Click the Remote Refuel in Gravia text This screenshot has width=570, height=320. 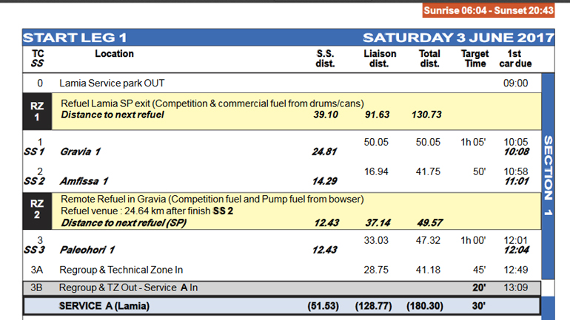211,200
